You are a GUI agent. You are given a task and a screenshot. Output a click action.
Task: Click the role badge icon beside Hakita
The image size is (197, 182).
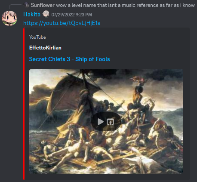pyautogui.click(x=46, y=14)
